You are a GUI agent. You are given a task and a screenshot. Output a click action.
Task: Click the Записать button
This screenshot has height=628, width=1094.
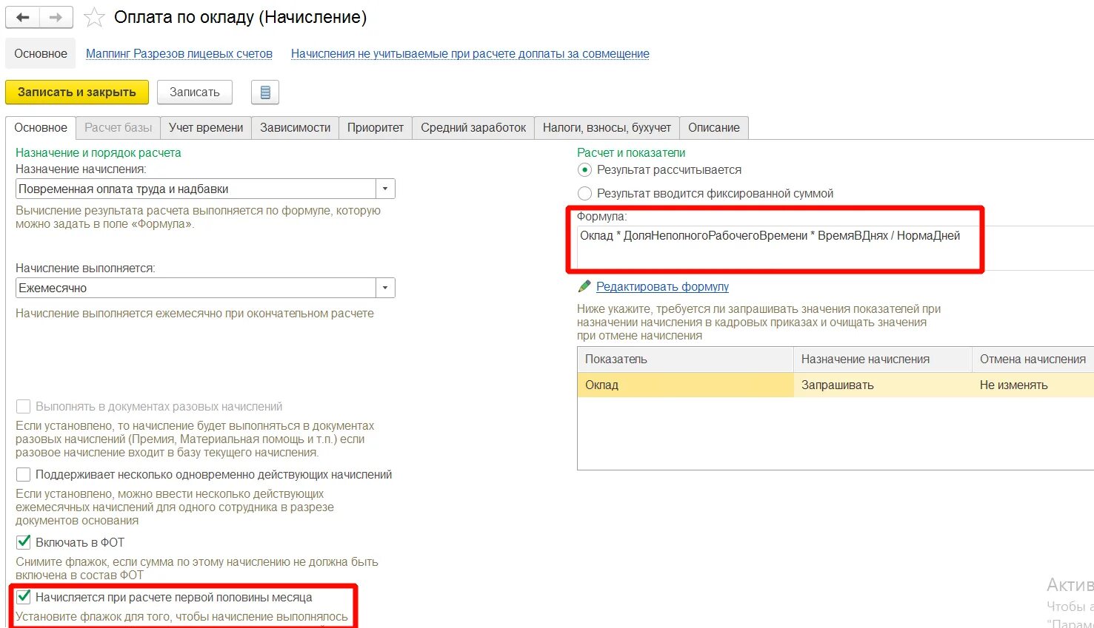click(x=195, y=92)
